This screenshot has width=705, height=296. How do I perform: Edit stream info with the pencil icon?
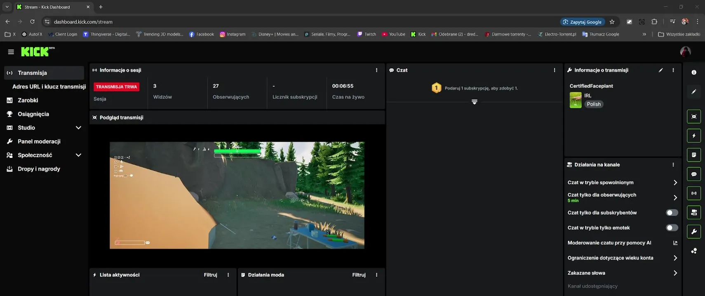tap(660, 70)
